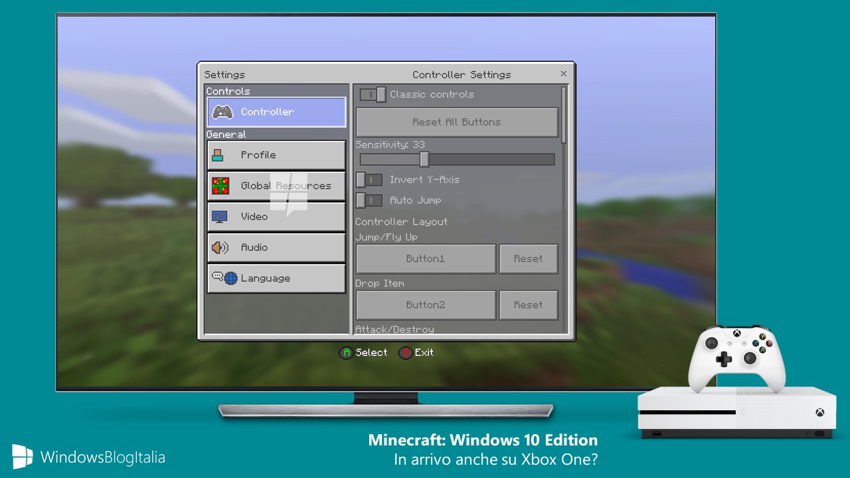Click the Attack/Destroy label
The height and width of the screenshot is (478, 850).
pyautogui.click(x=394, y=329)
